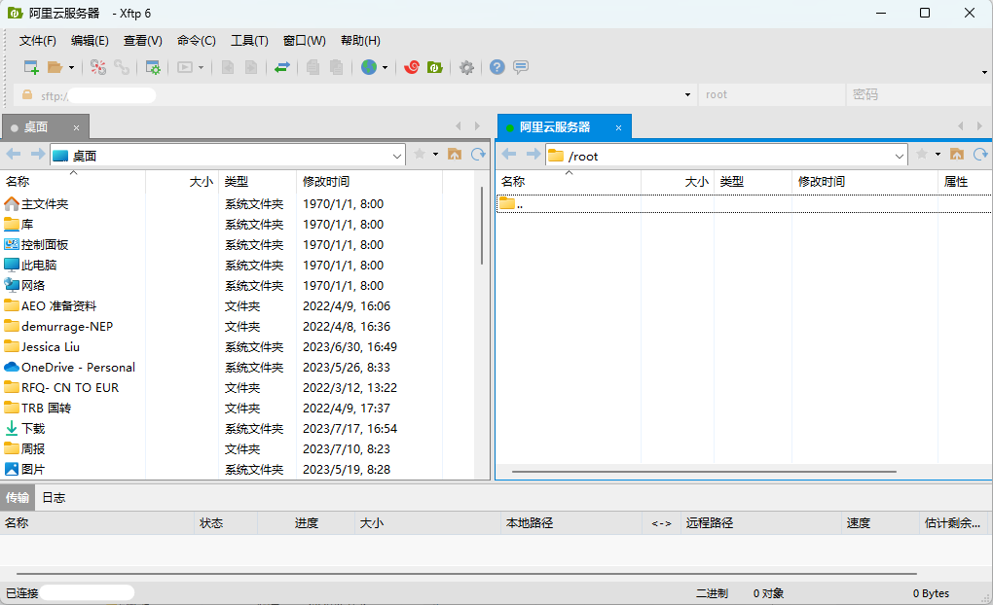The height and width of the screenshot is (605, 993).
Task: Click the right-transfer file arrow icon
Action: pos(251,67)
